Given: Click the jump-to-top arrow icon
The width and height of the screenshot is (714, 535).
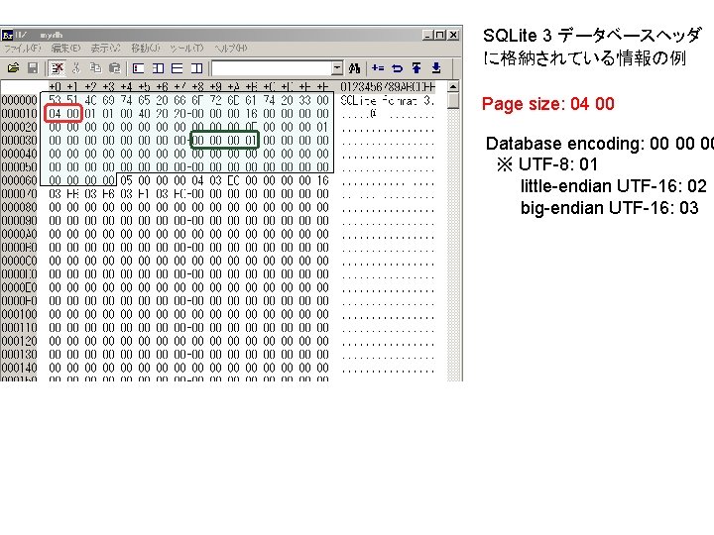Looking at the screenshot, I should click(x=416, y=68).
